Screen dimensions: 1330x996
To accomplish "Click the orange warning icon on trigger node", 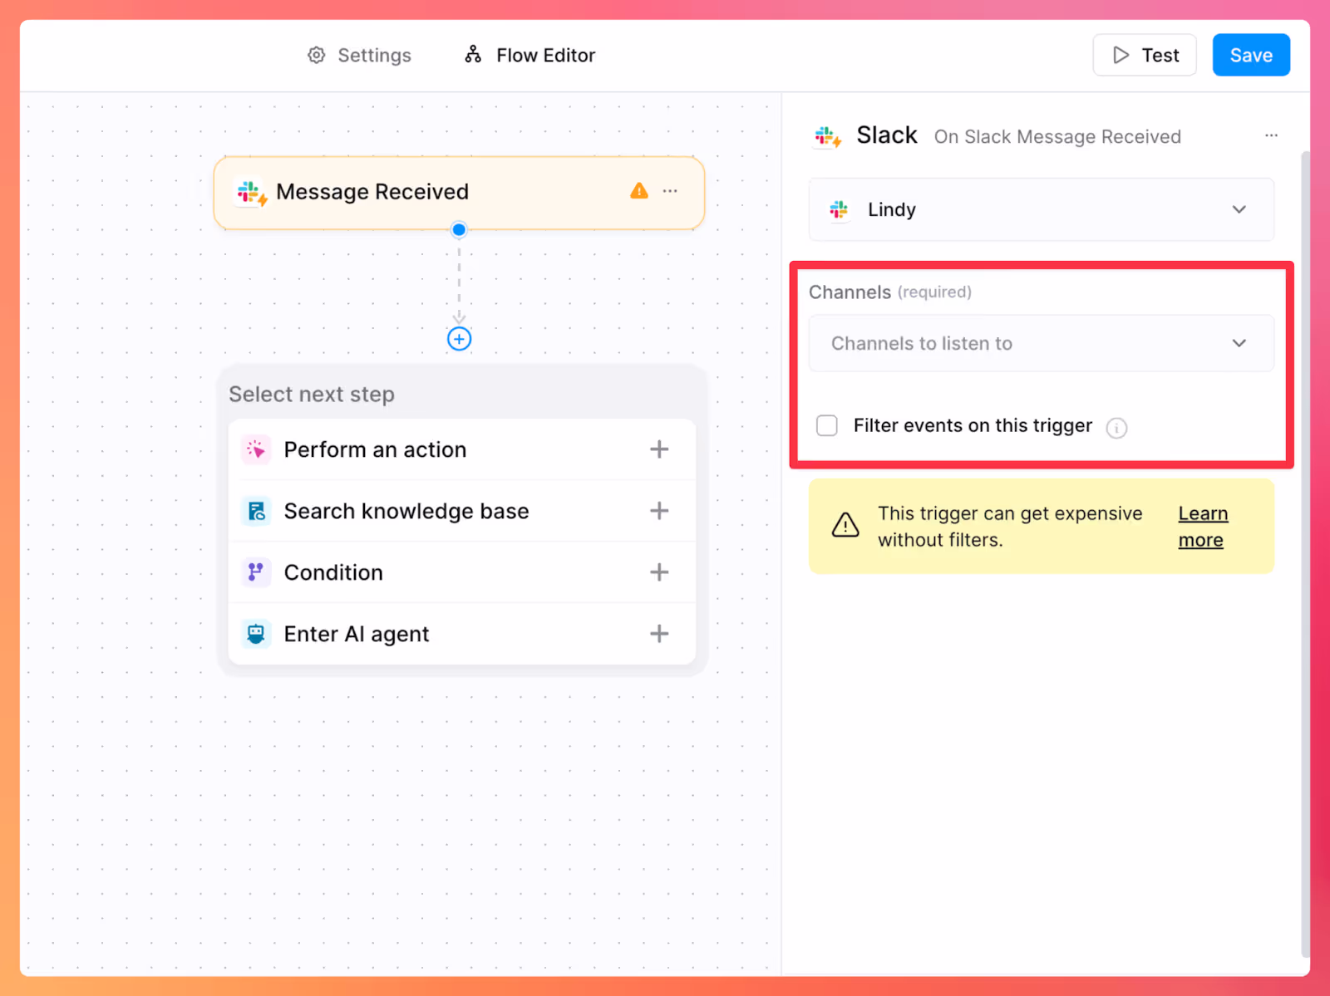I will [x=638, y=191].
